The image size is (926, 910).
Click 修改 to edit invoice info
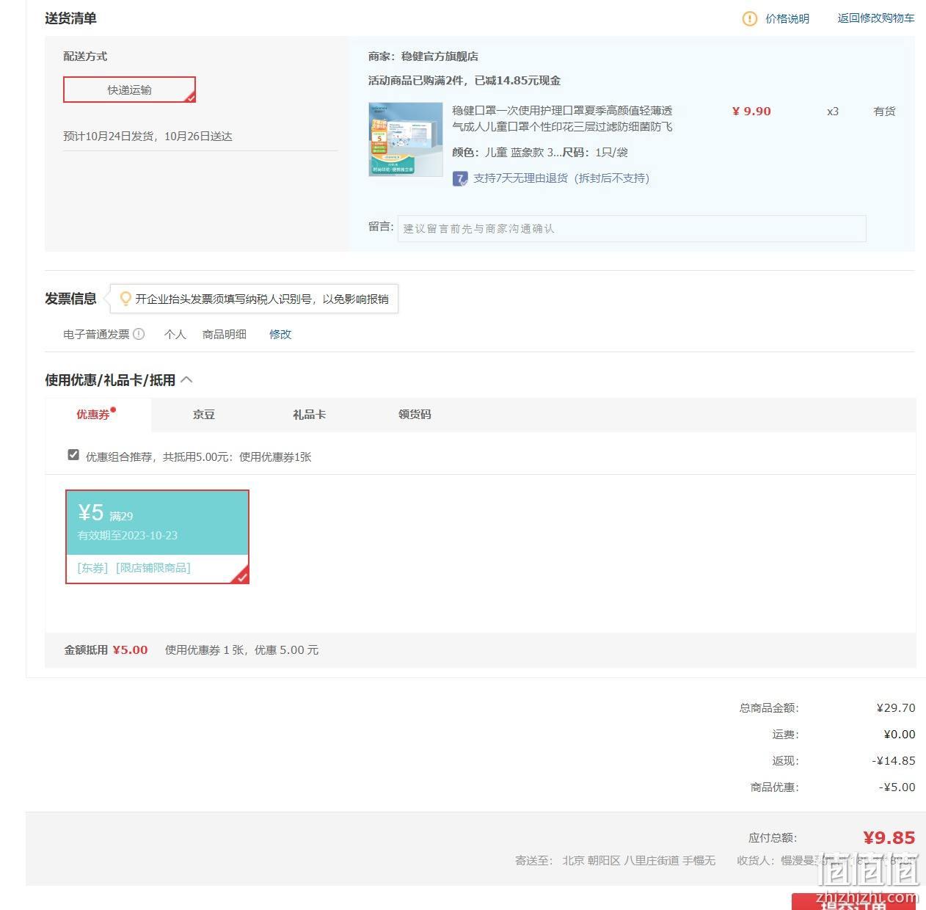pyautogui.click(x=280, y=334)
